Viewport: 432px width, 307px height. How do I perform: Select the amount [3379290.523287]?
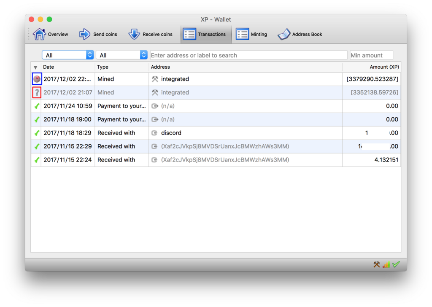point(372,79)
